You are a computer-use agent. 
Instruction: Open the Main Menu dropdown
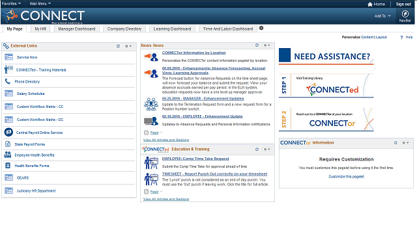(x=40, y=4)
